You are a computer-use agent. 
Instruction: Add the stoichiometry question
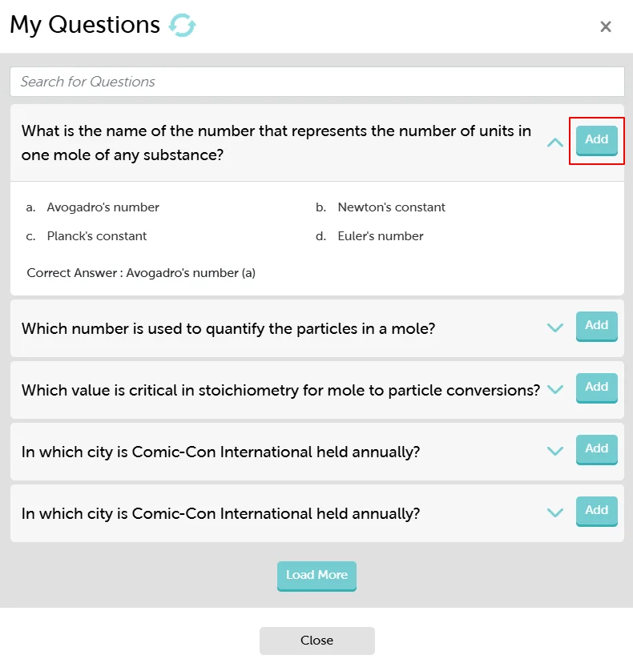click(596, 388)
